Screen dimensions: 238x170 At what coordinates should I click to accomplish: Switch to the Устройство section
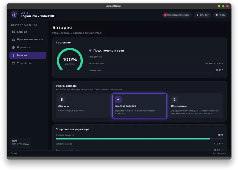pyautogui.click(x=28, y=63)
